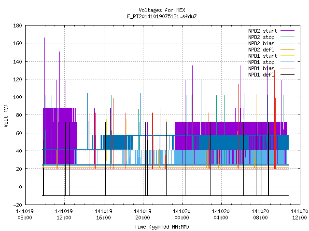The height and width of the screenshot is (231, 309).
Task: Select the 'NPD1 defl' legend label
Action: (x=261, y=75)
